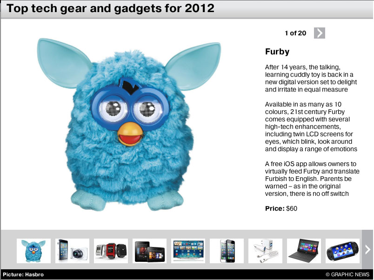The height and width of the screenshot is (280, 374).
Task: Click the 'Furby' product heading
Action: [277, 52]
